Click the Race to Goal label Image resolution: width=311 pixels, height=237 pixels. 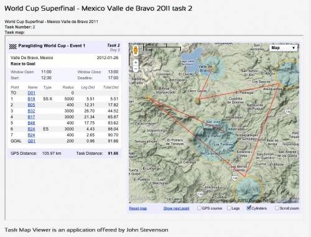pos(23,64)
